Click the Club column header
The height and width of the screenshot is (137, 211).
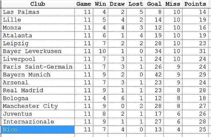(38, 4)
